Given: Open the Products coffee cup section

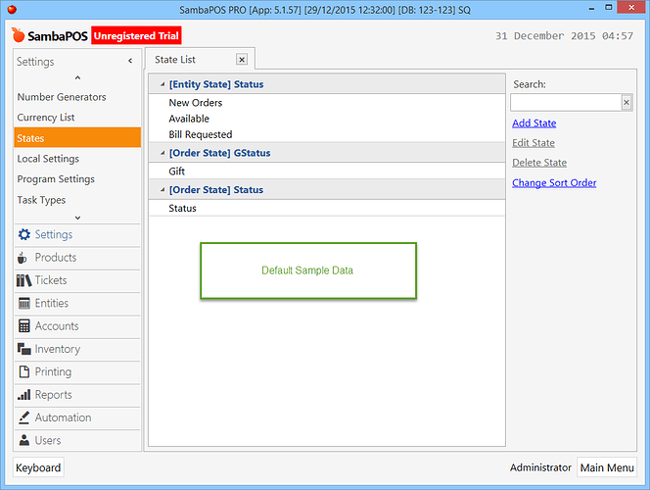Looking at the screenshot, I should 77,258.
